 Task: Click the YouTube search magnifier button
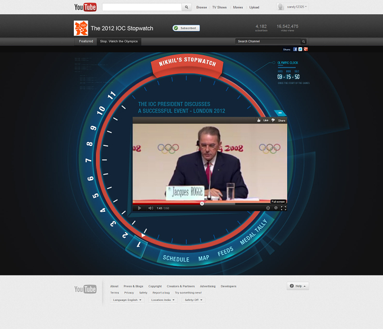186,7
